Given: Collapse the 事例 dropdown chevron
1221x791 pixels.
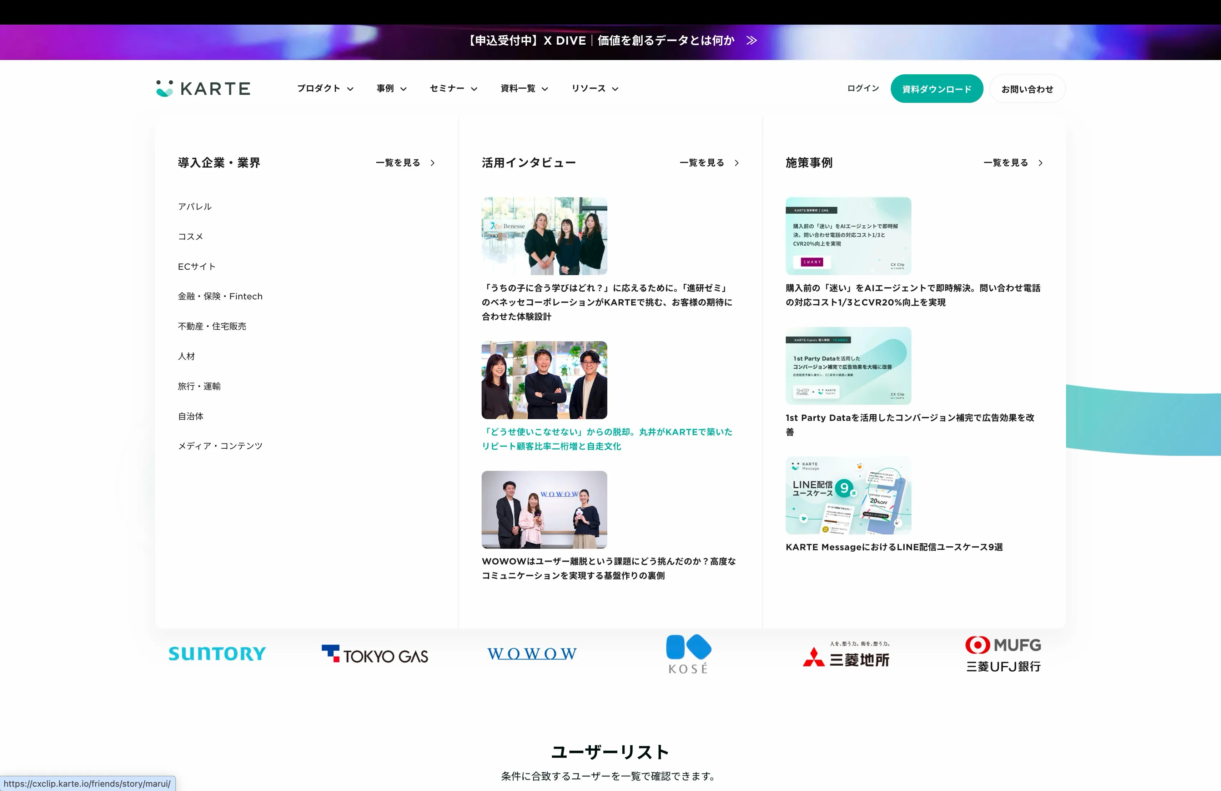Looking at the screenshot, I should coord(404,89).
